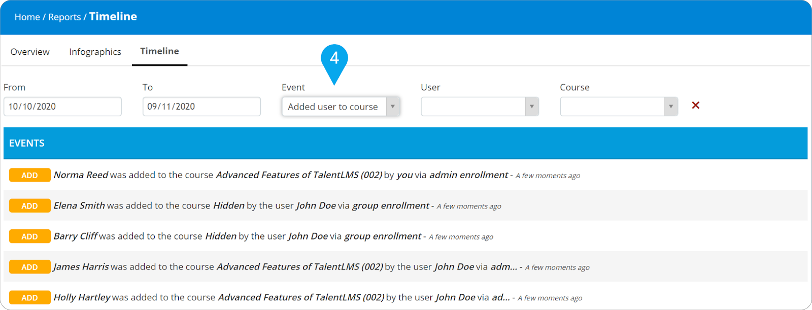Expand the Course filter dropdown

pos(619,107)
